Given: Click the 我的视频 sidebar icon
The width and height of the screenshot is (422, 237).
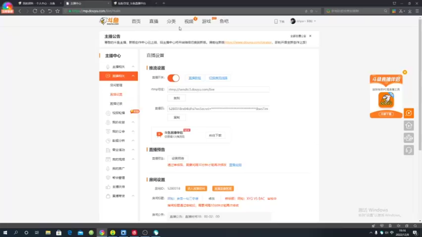Looking at the screenshot, I should click(108, 160).
